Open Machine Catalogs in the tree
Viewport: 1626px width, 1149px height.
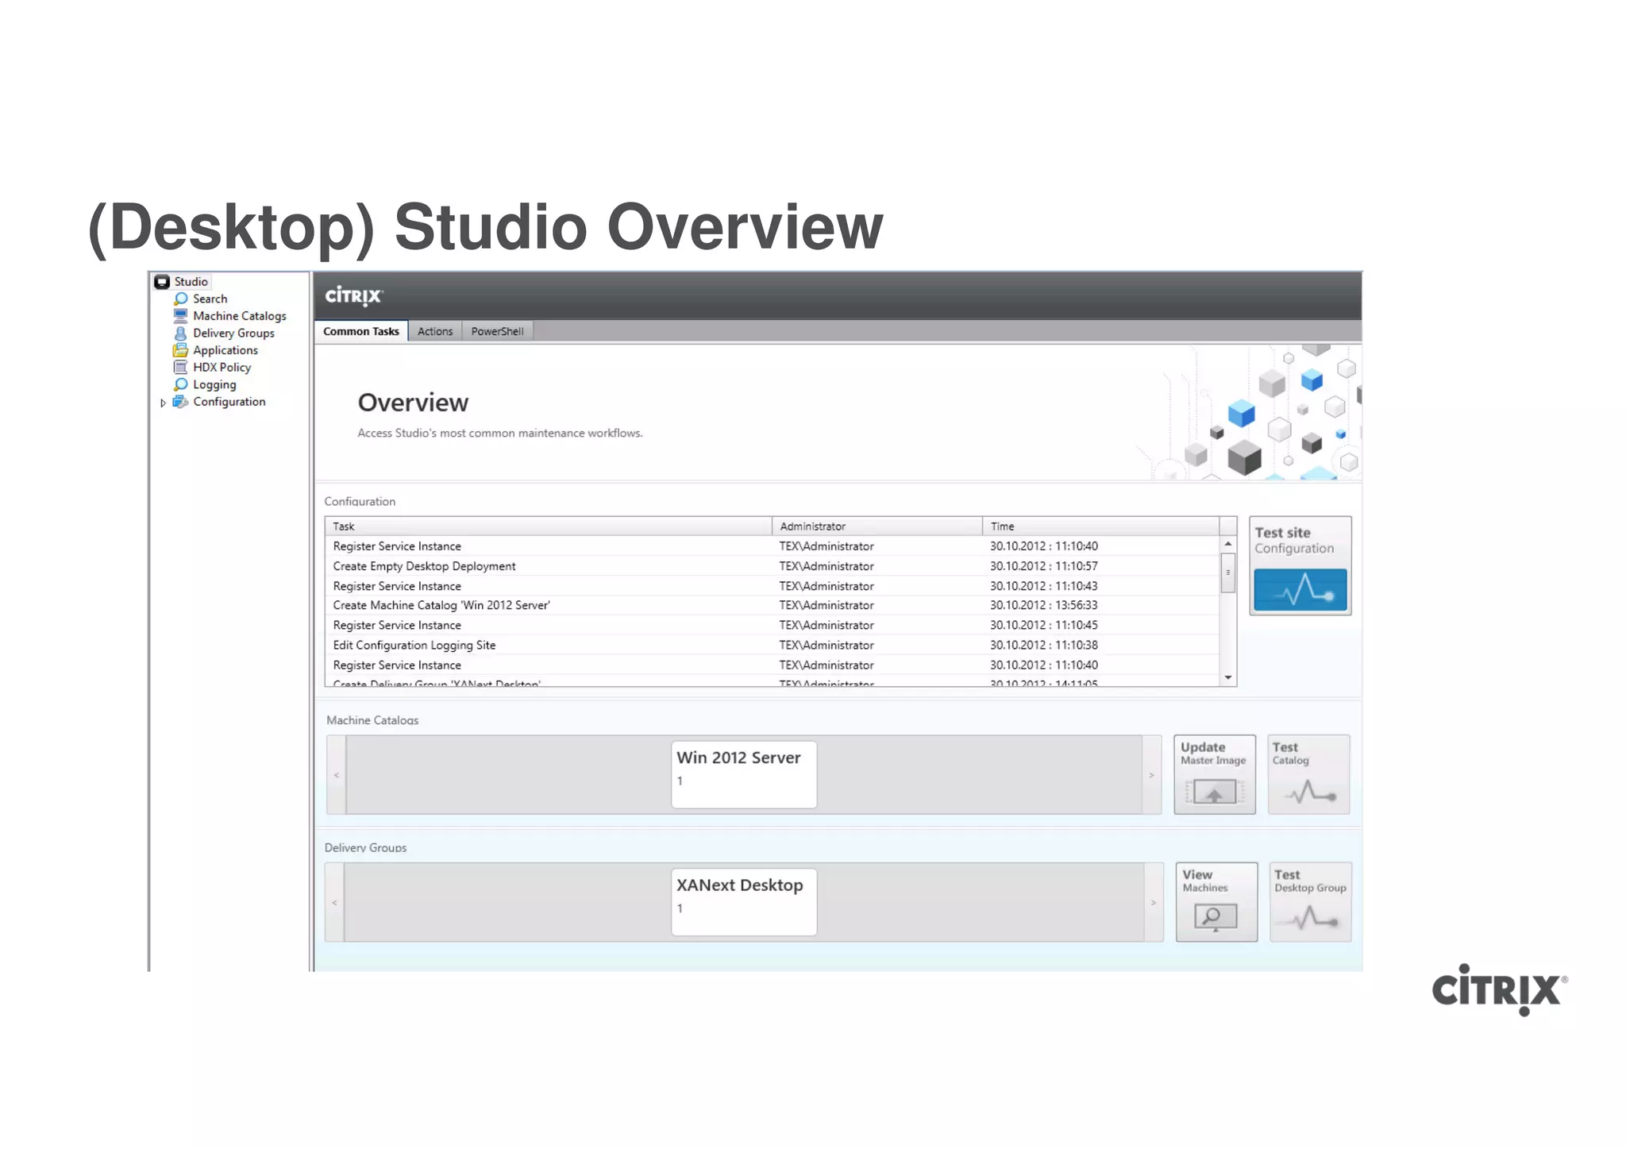pos(239,316)
